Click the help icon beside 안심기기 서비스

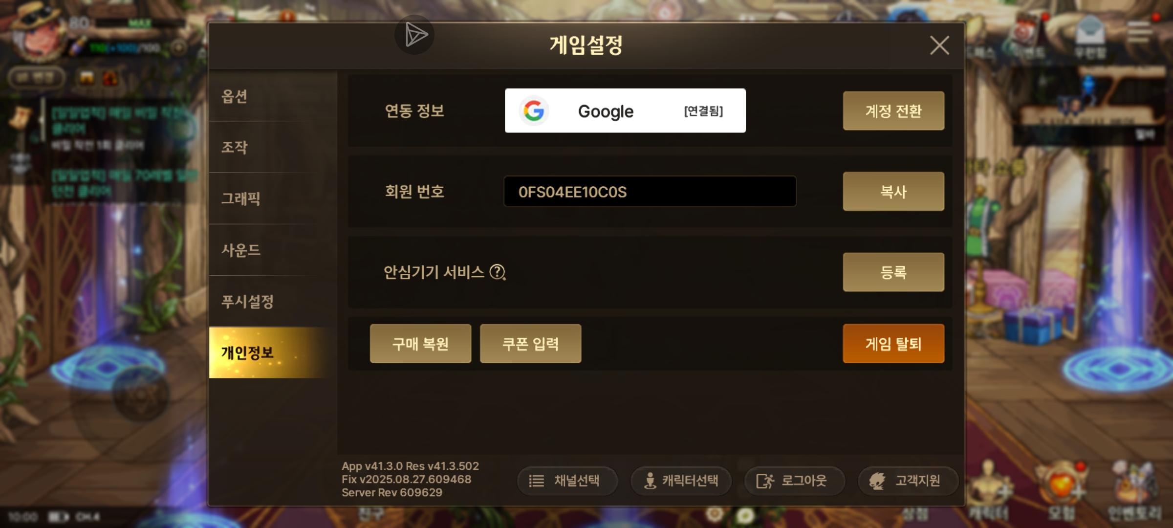click(498, 272)
